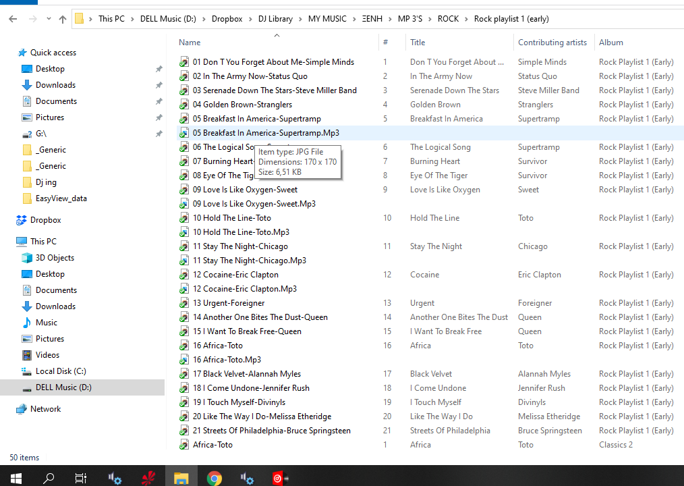
Task: Launch Google Chrome from taskbar
Action: point(214,479)
